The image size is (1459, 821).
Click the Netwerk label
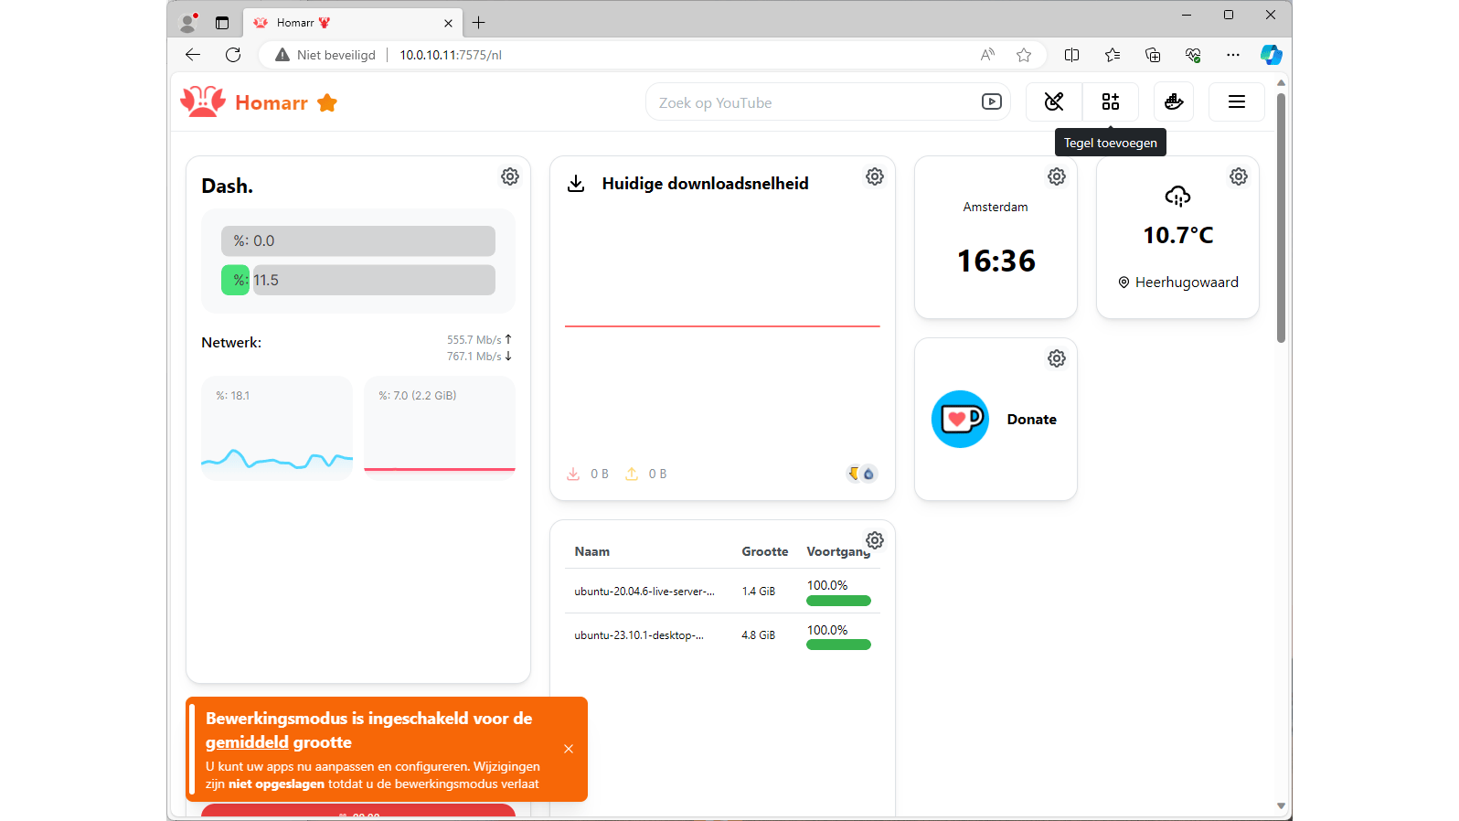[231, 343]
